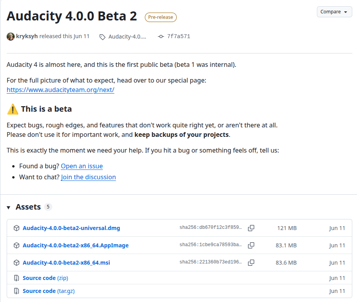Click the warning icon beside This is a beta
This screenshot has width=357, height=302.
tap(13, 109)
